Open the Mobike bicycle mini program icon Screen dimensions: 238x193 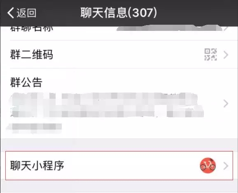click(x=208, y=165)
